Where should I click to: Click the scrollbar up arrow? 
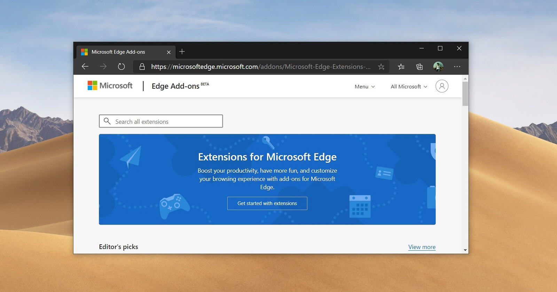tap(465, 79)
